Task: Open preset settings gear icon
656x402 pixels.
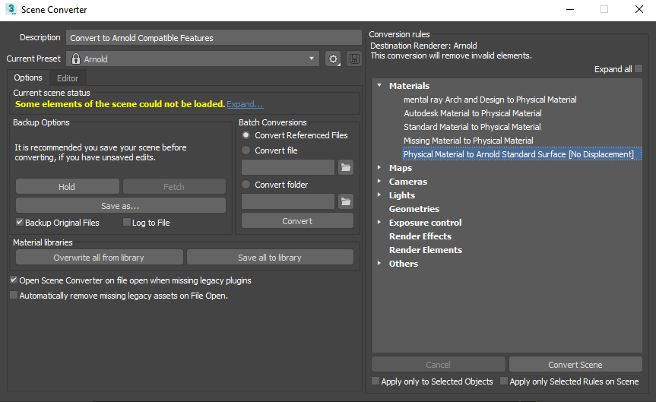Action: click(x=332, y=59)
